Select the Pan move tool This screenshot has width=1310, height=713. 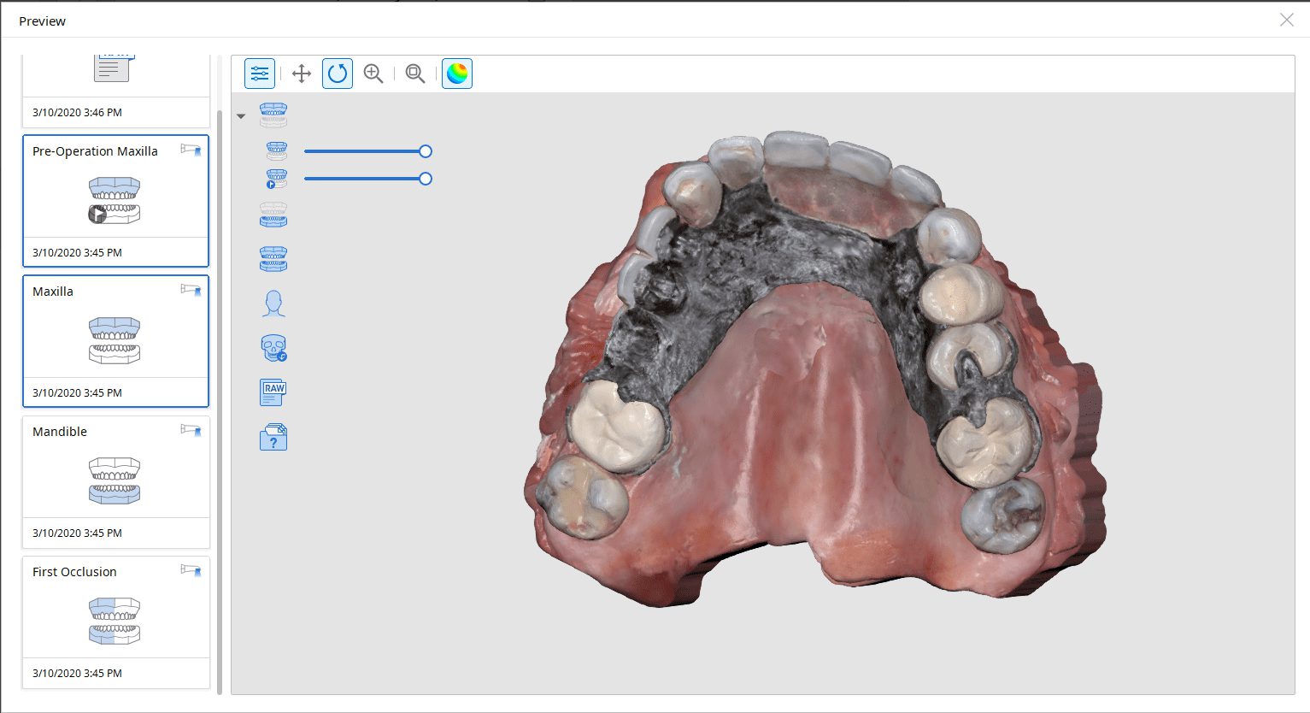(302, 74)
